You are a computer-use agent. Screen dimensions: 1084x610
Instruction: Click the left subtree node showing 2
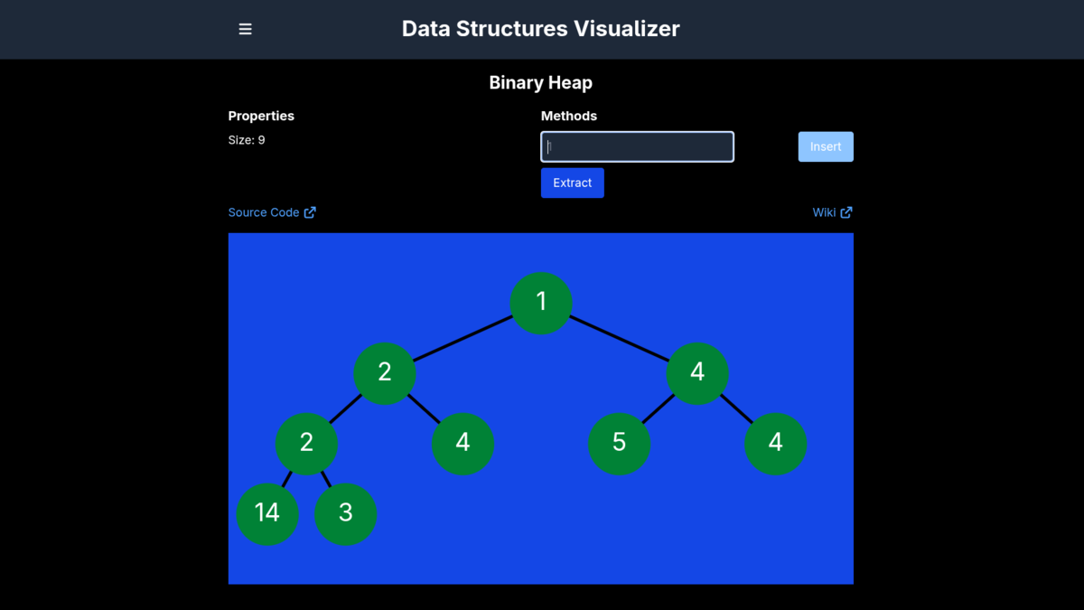point(385,372)
